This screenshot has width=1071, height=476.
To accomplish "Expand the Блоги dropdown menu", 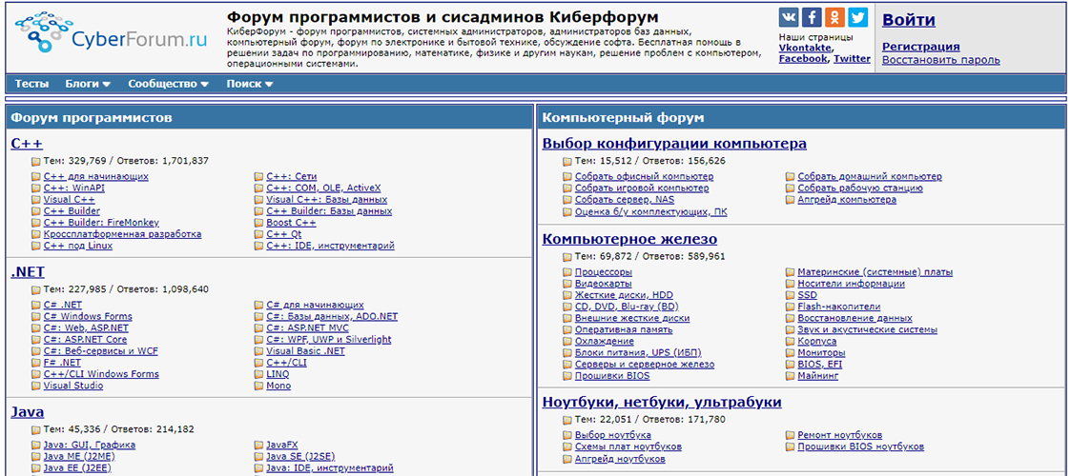I will coord(88,84).
